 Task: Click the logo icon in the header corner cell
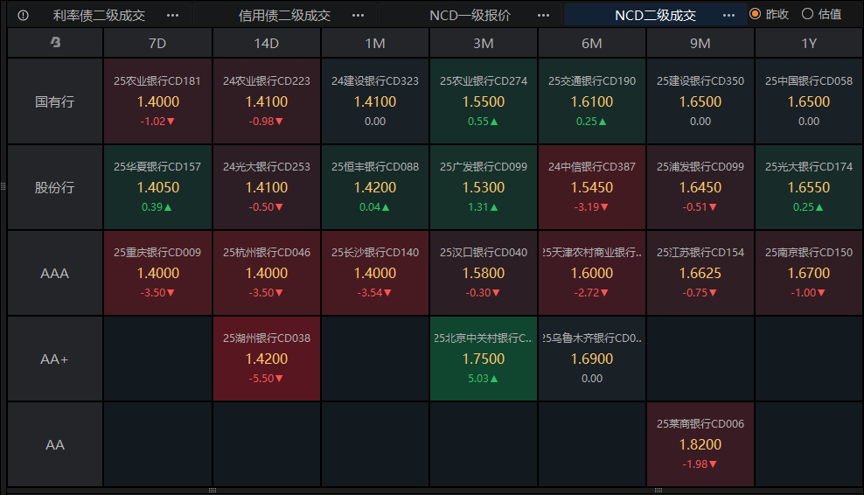pyautogui.click(x=55, y=43)
